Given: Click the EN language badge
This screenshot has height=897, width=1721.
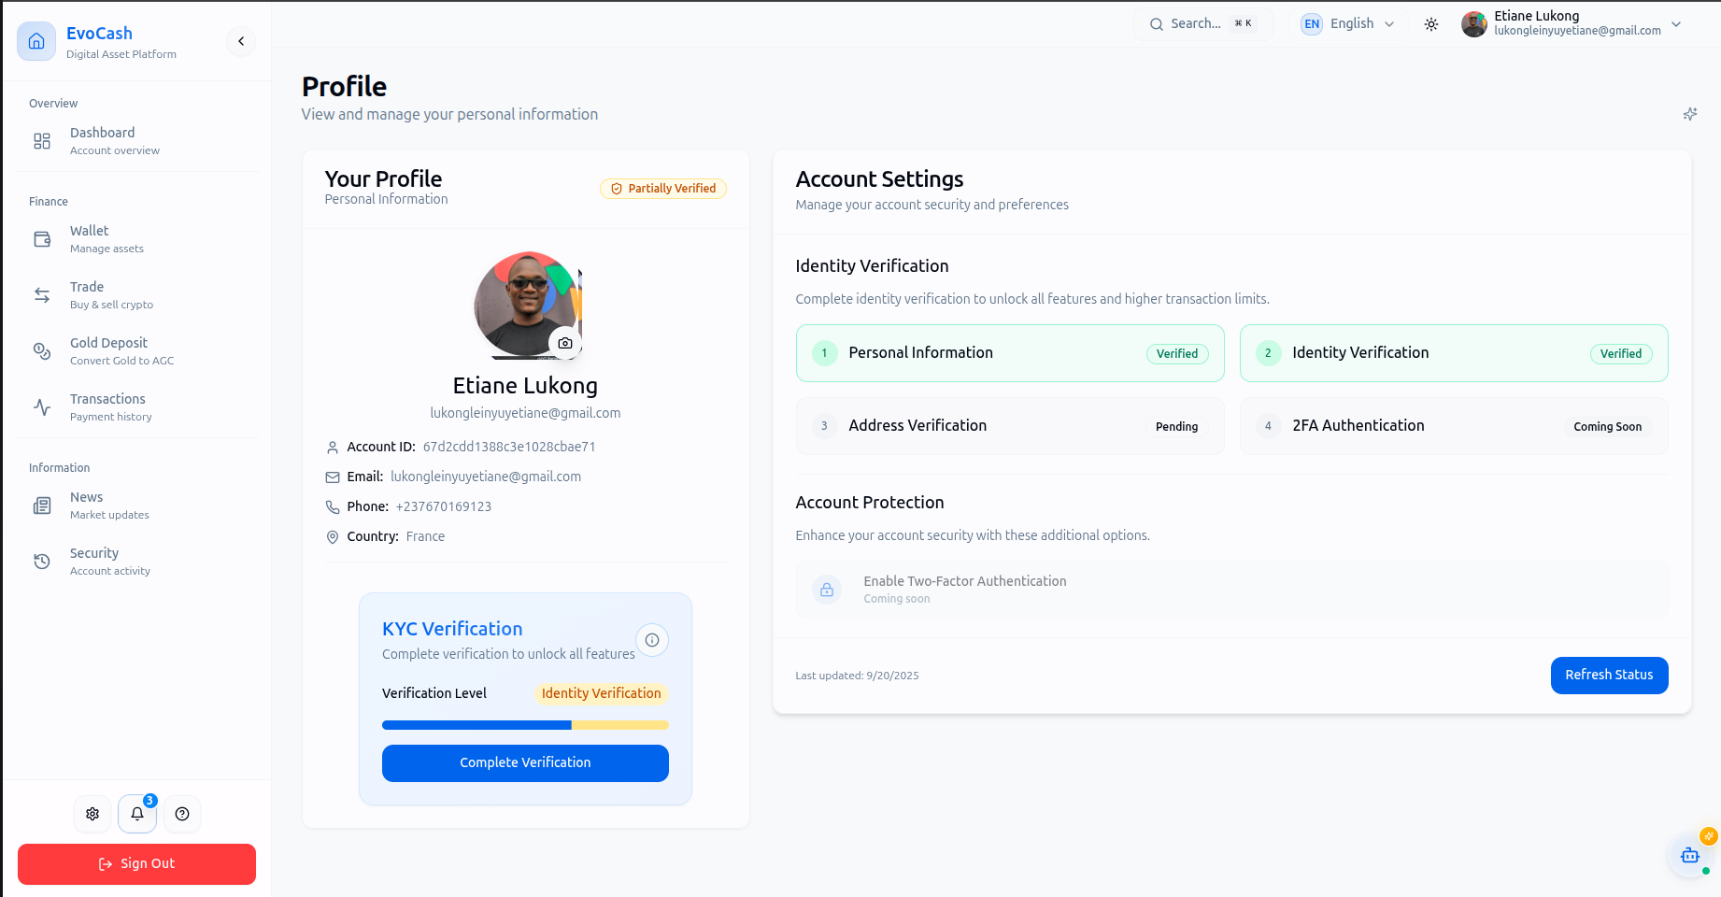Looking at the screenshot, I should [x=1312, y=24].
